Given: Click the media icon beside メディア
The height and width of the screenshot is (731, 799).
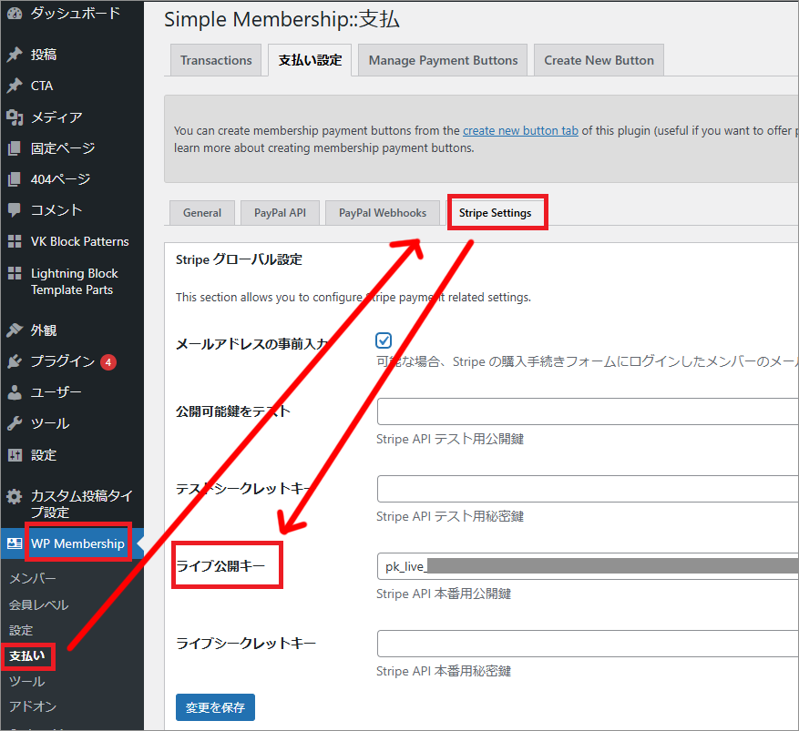Looking at the screenshot, I should pyautogui.click(x=15, y=117).
